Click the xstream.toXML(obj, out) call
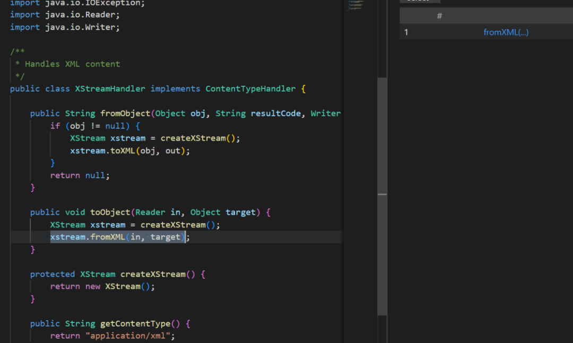The width and height of the screenshot is (573, 343). (127, 150)
